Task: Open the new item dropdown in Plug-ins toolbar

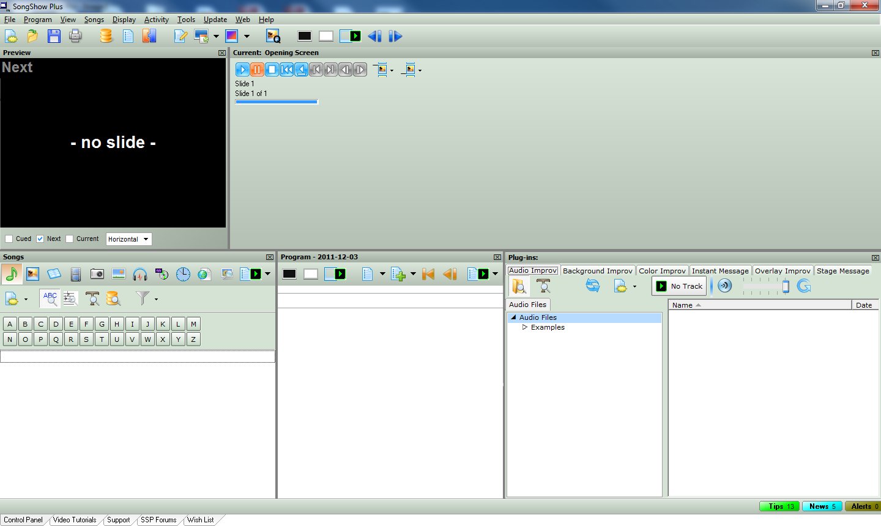Action: coord(634,286)
